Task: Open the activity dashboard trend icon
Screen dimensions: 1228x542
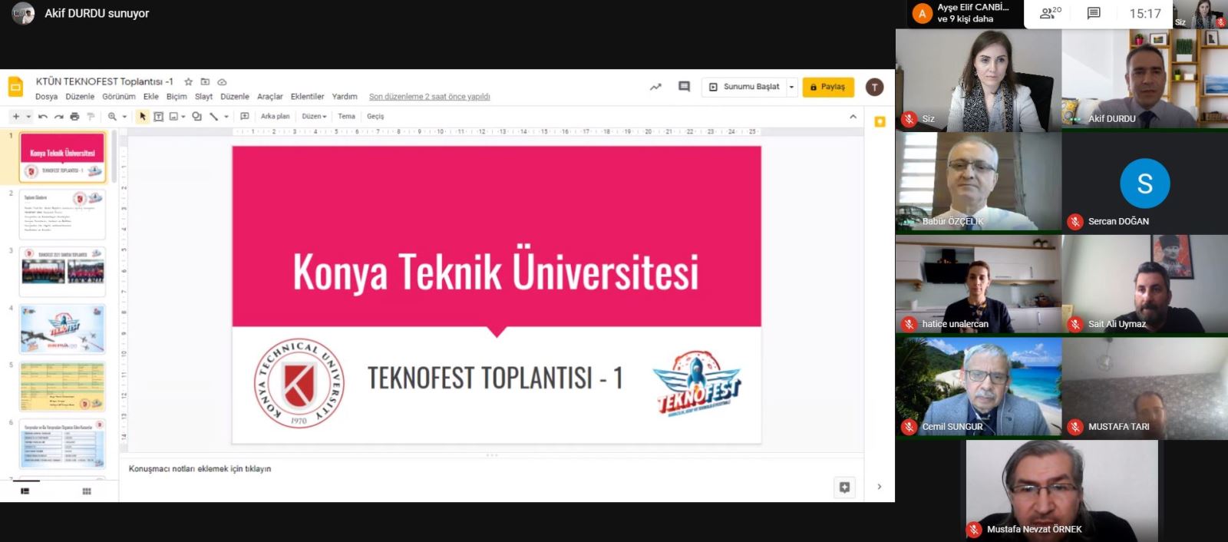Action: 655,87
